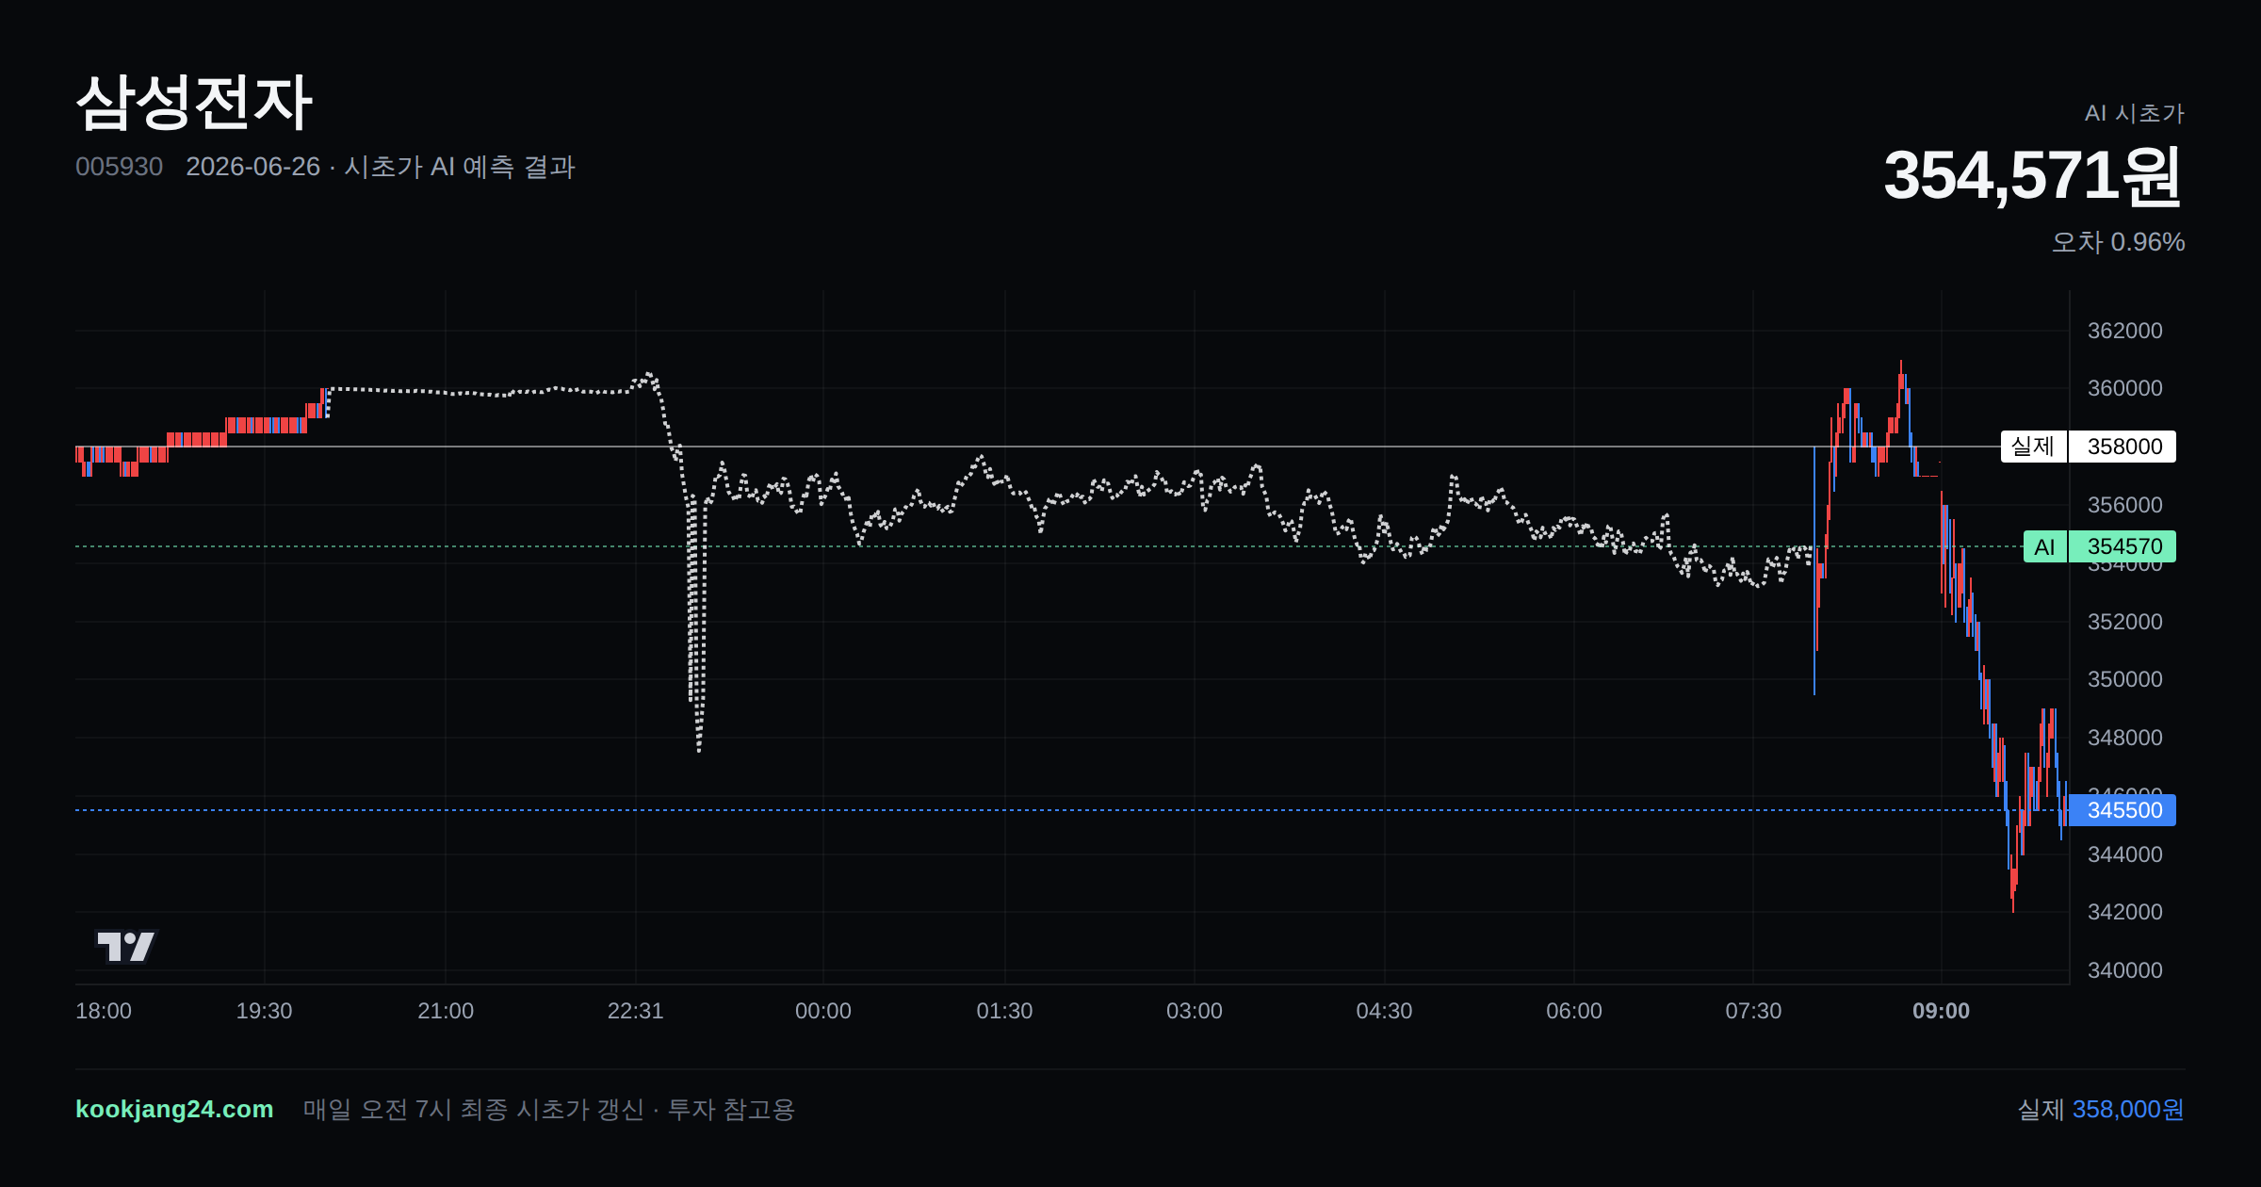Click the 삼성전자 stock title
Viewport: 2261px width, 1187px height.
click(x=194, y=102)
